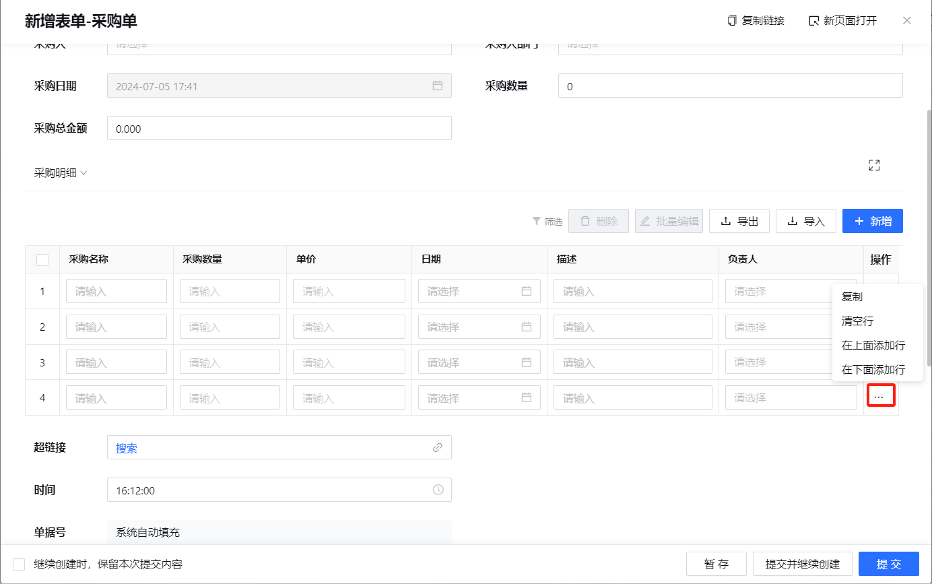This screenshot has width=932, height=584.
Task: Click the copy link icon in header
Action: (732, 20)
